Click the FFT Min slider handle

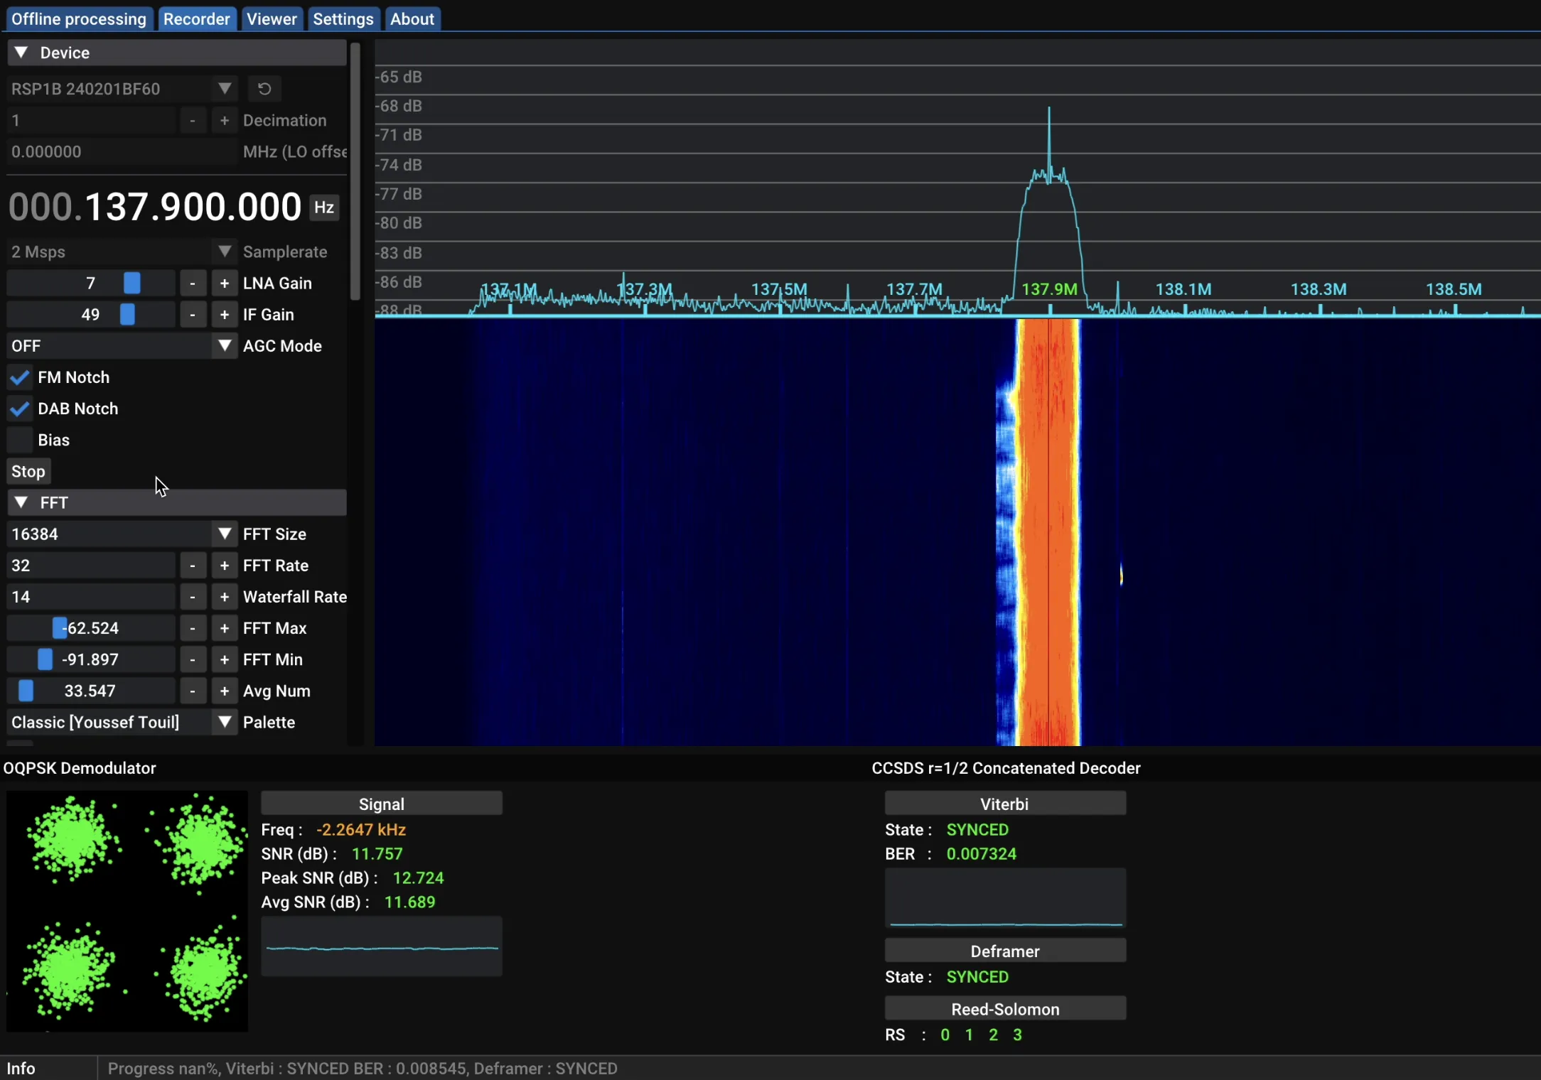(45, 659)
